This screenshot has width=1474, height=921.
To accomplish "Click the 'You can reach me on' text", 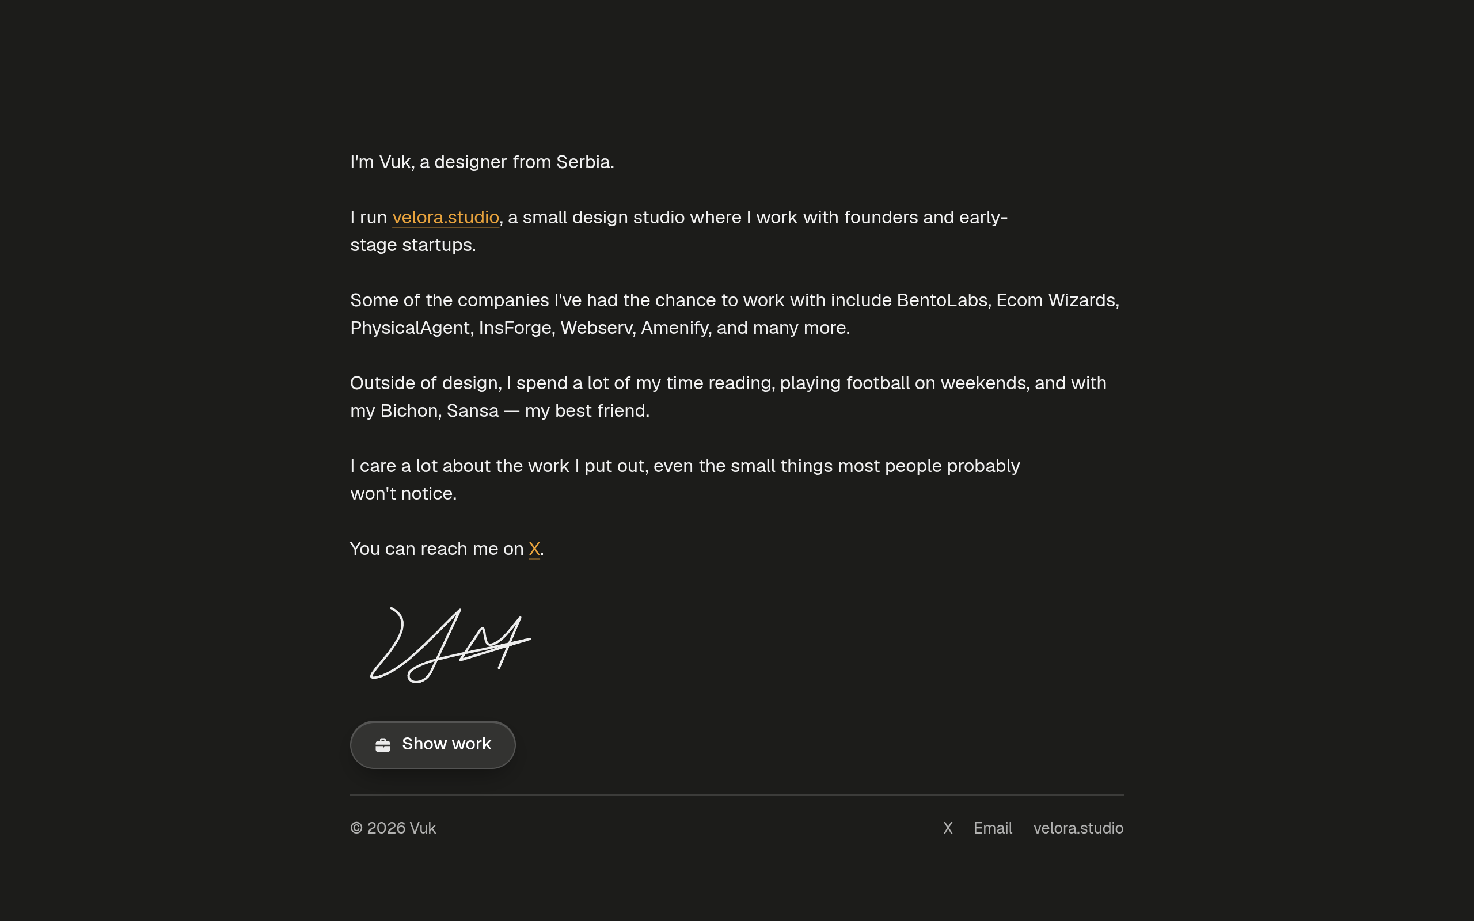I will (x=436, y=549).
